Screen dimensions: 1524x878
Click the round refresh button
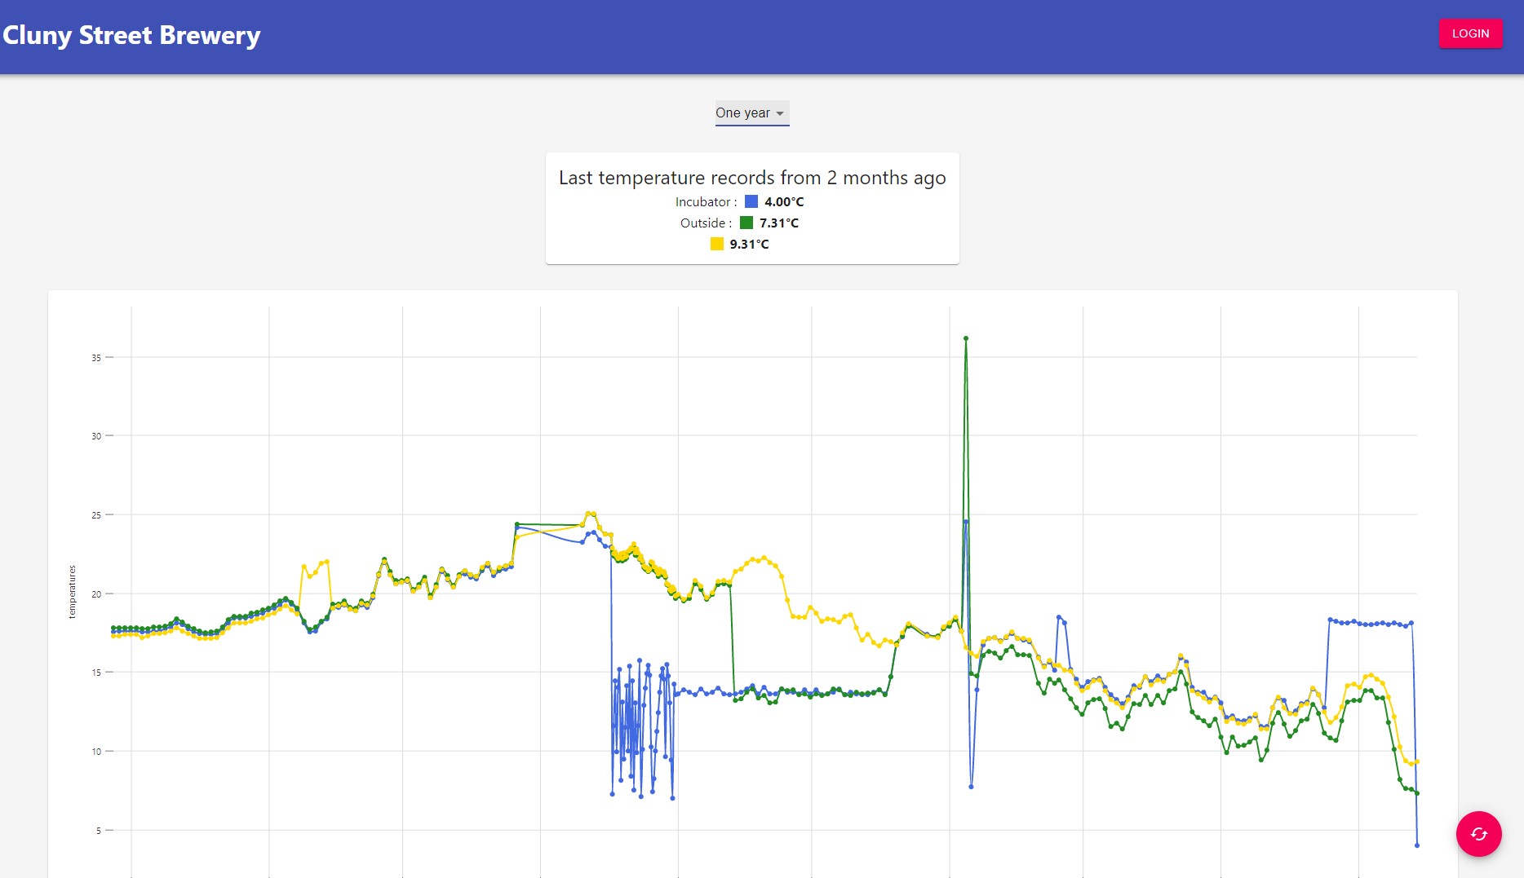point(1478,833)
